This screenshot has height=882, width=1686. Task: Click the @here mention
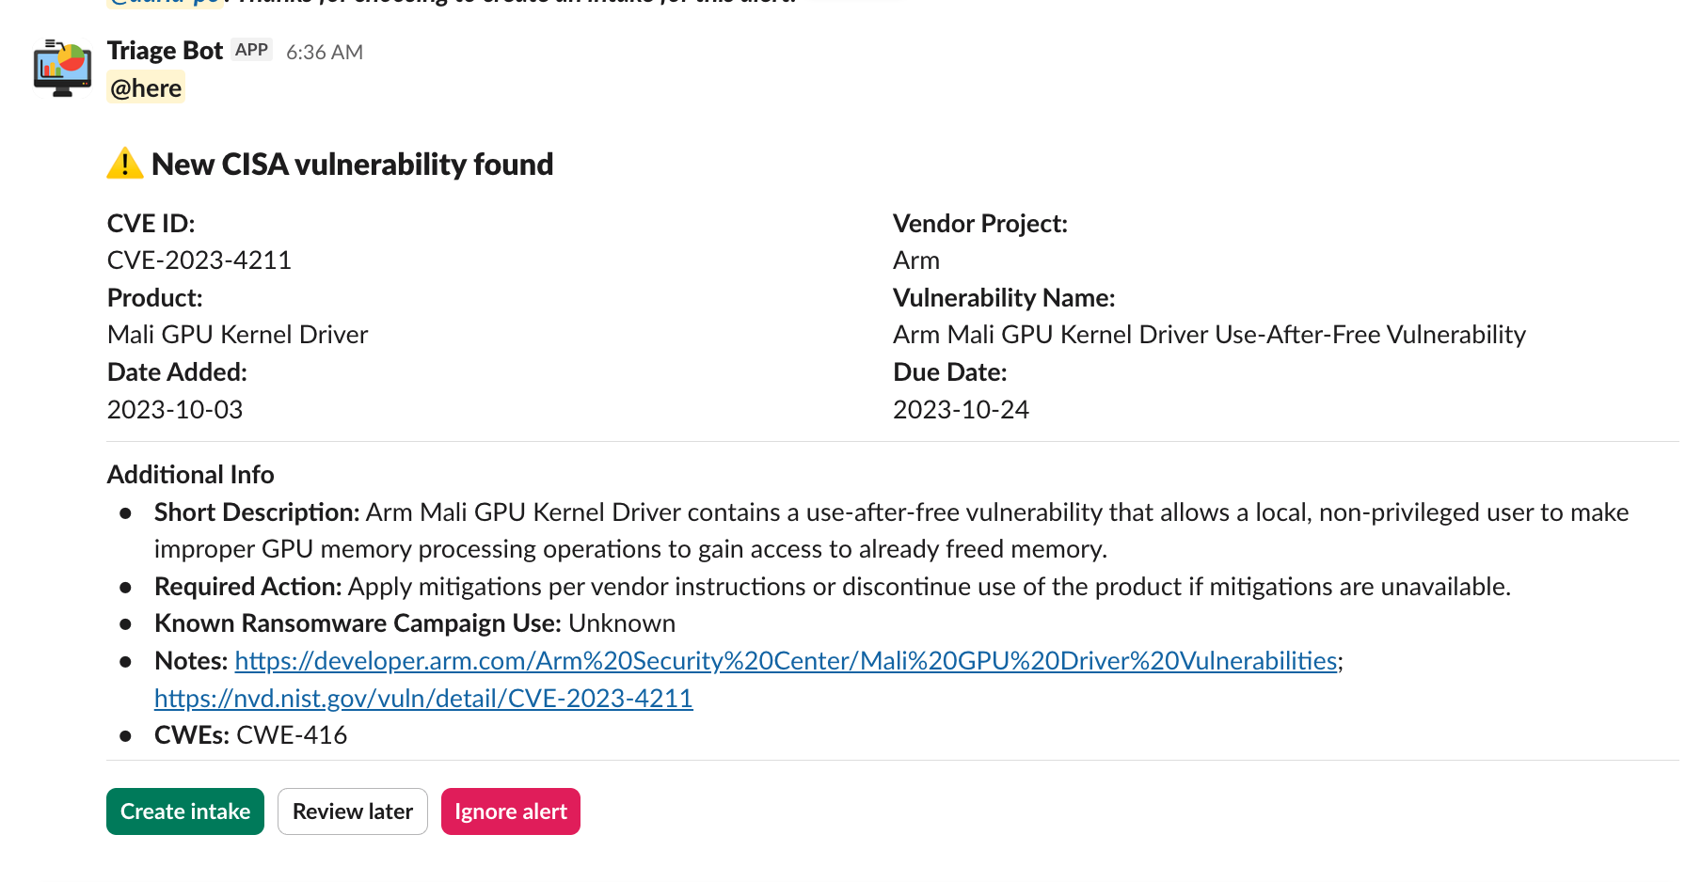146,88
